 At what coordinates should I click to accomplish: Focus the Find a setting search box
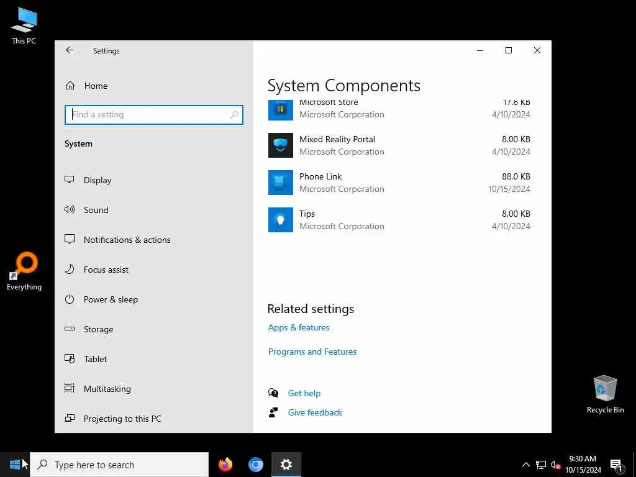coord(154,115)
